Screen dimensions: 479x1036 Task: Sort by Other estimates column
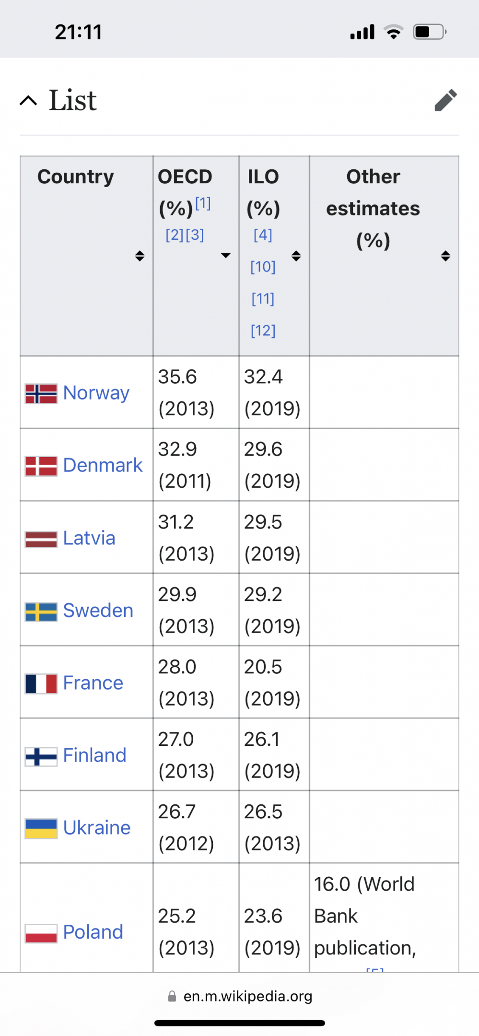[x=445, y=256]
